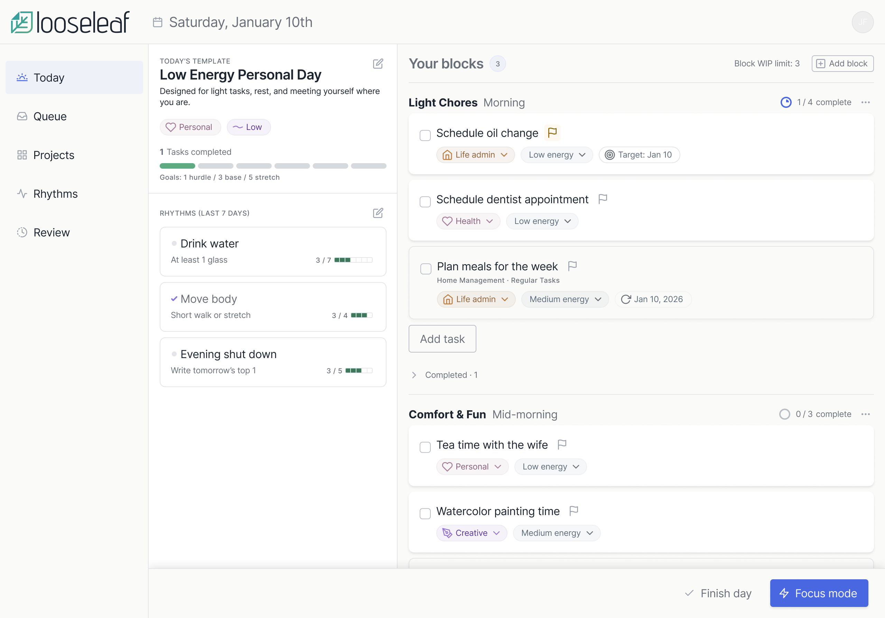
Task: Click the edit icon for Rhythms section
Action: click(378, 213)
